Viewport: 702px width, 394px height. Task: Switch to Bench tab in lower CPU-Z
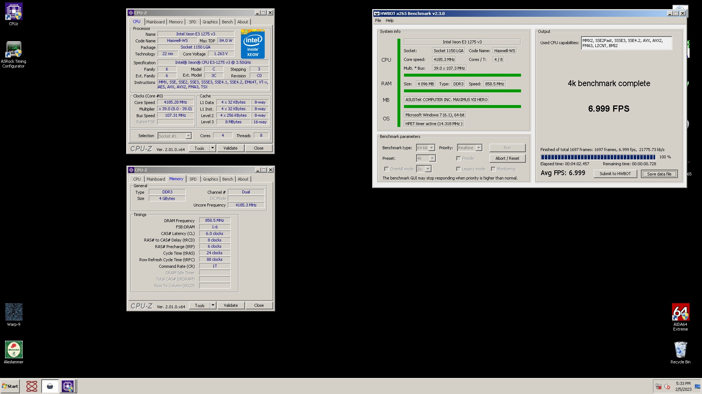coord(228,179)
